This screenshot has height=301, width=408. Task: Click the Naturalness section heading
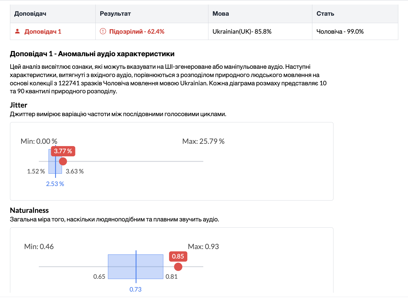[29, 210]
